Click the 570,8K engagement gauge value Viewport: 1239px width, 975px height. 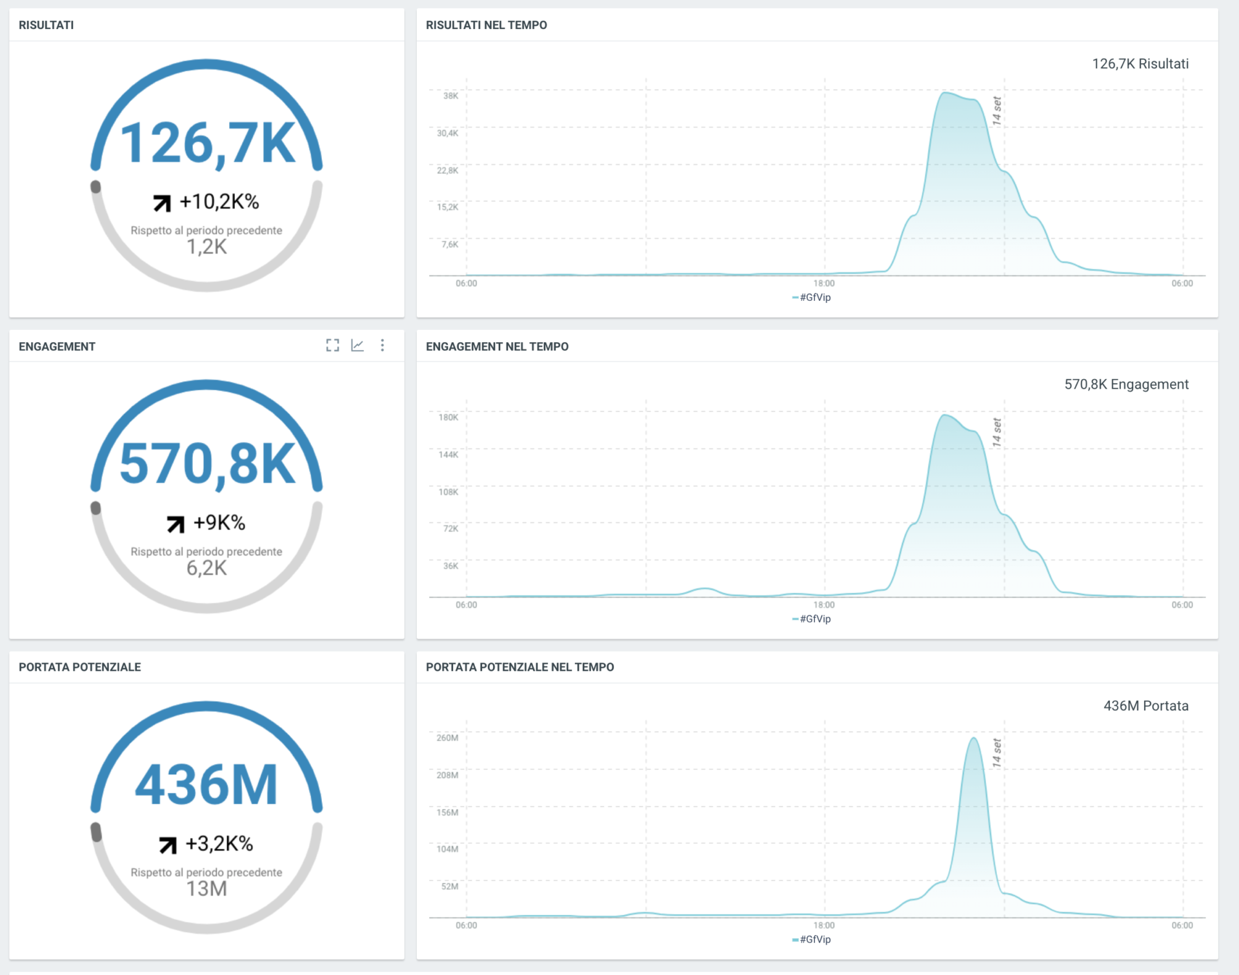point(207,464)
